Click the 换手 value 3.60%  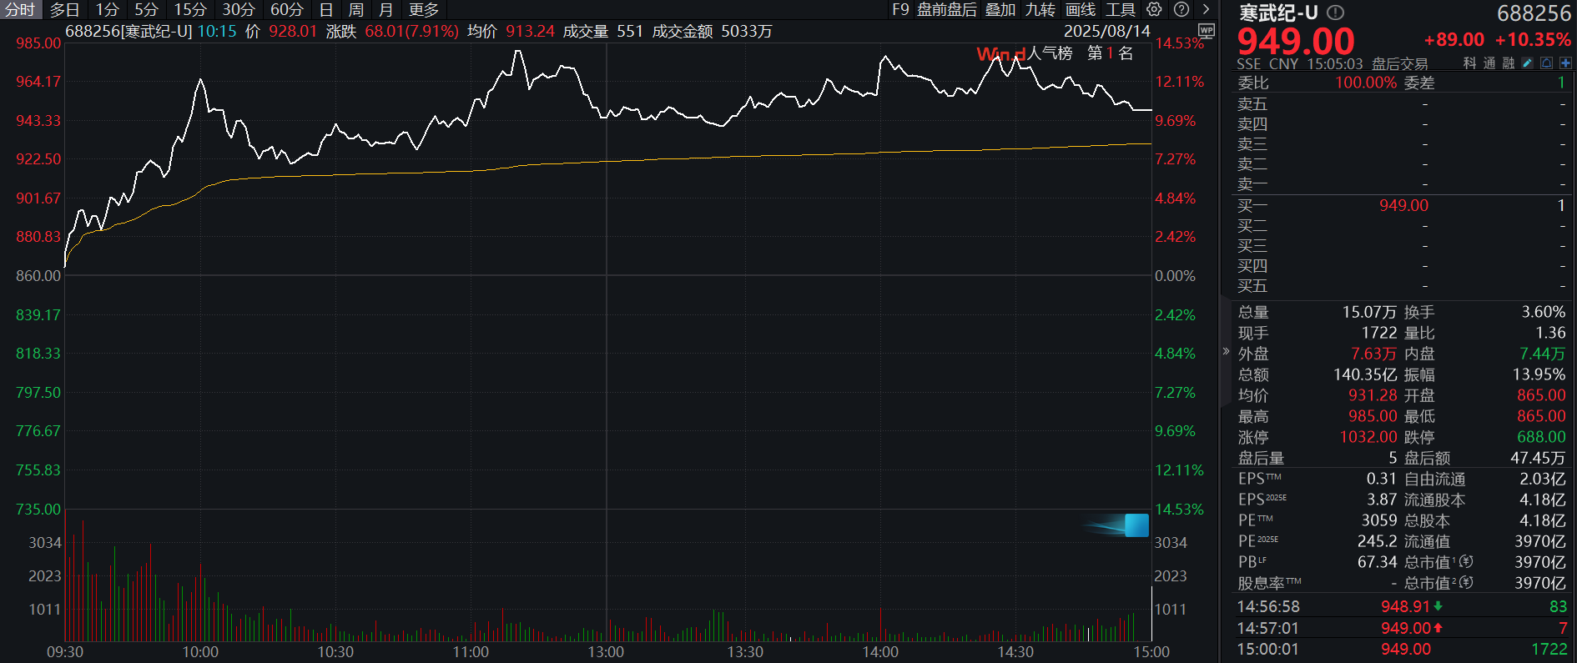click(1544, 312)
